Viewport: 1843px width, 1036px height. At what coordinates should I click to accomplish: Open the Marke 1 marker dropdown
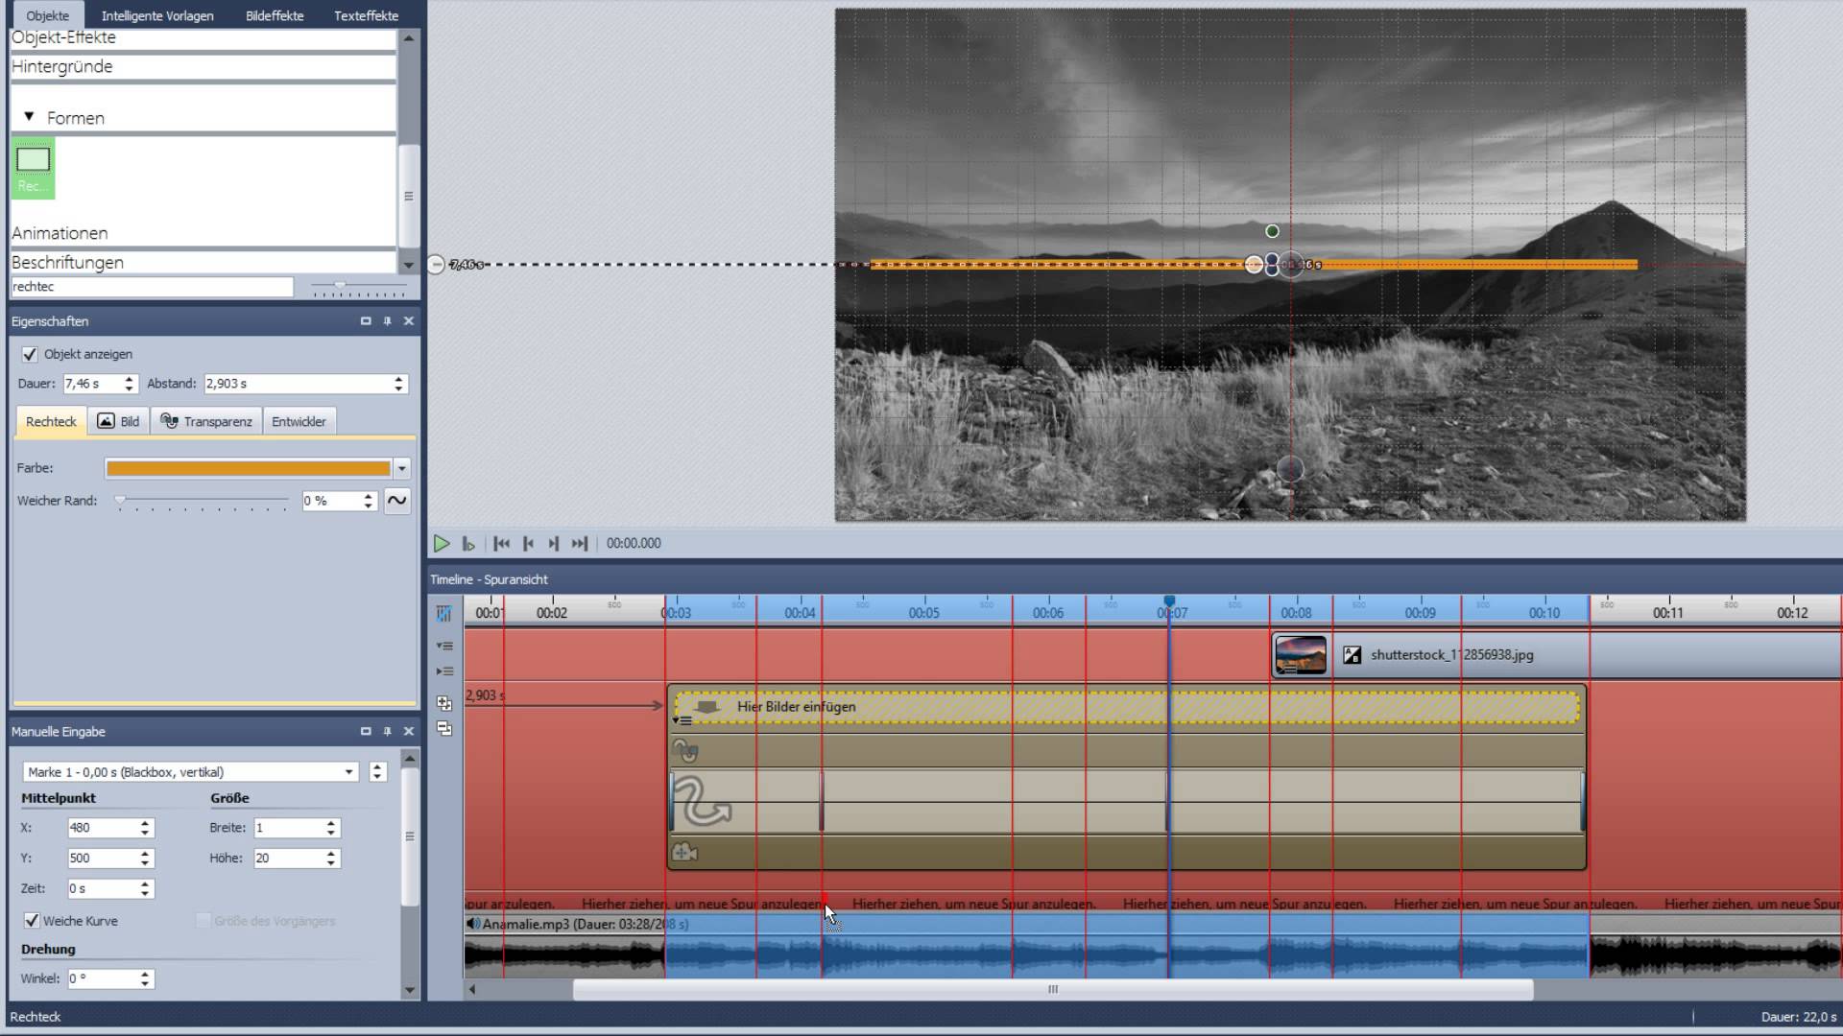349,772
